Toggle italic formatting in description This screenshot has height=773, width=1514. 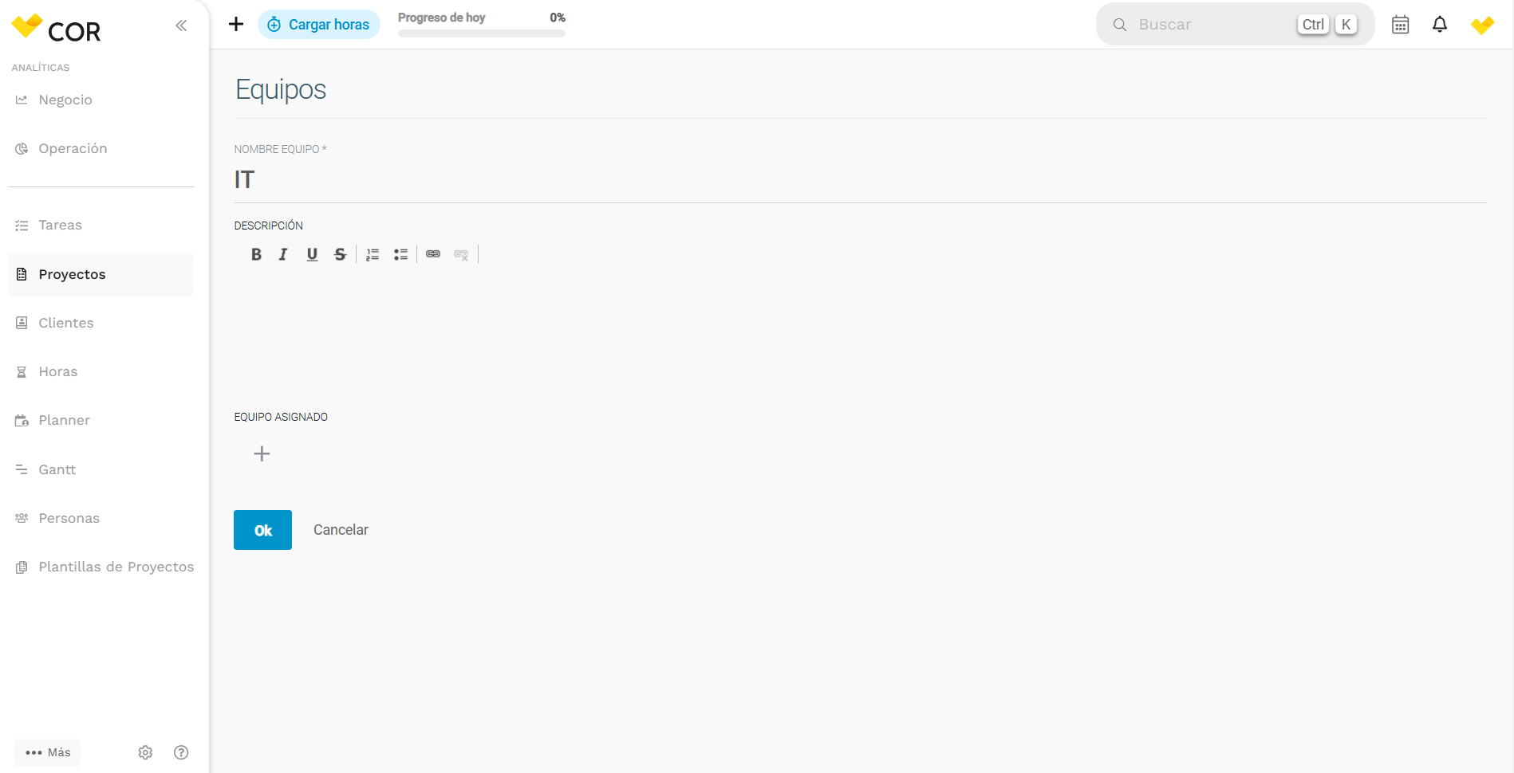(283, 254)
